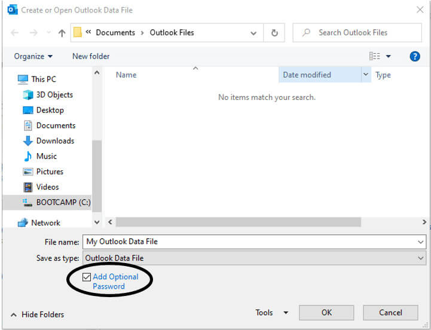
Task: Click the Network icon
Action: [23, 222]
